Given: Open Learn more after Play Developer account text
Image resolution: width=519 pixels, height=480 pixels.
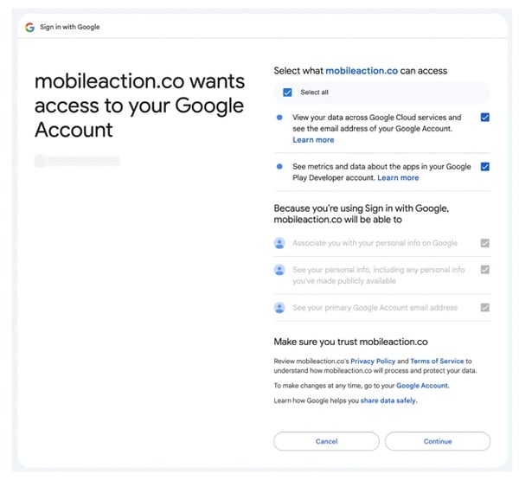Looking at the screenshot, I should (x=398, y=178).
